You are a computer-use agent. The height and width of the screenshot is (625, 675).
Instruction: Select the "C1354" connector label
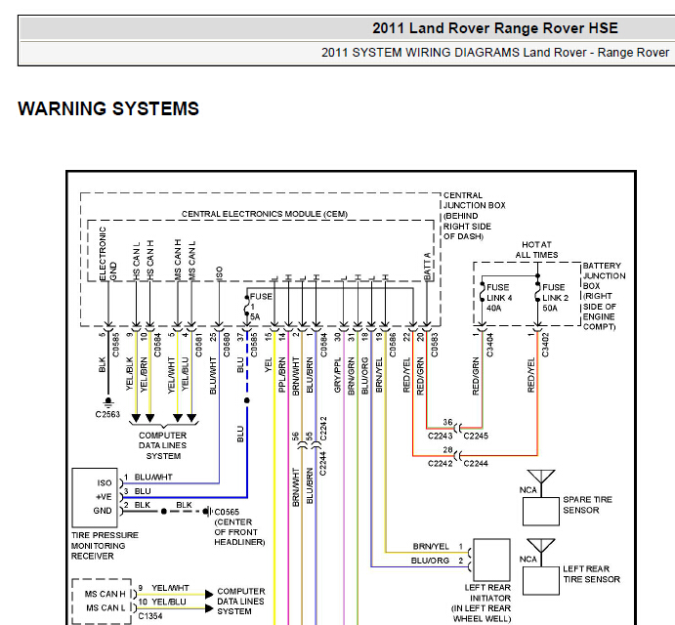[150, 616]
